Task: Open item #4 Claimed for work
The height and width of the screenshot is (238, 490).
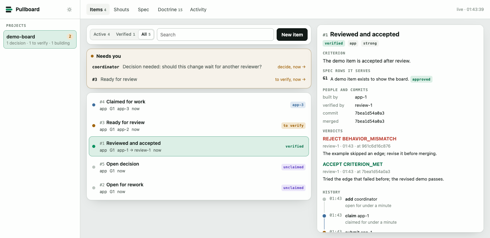Action: click(199, 105)
